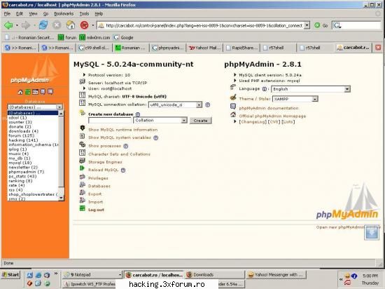Viewport: 385px width, 289px height.
Task: Open the Collation dropdown for new database
Action: click(160, 121)
